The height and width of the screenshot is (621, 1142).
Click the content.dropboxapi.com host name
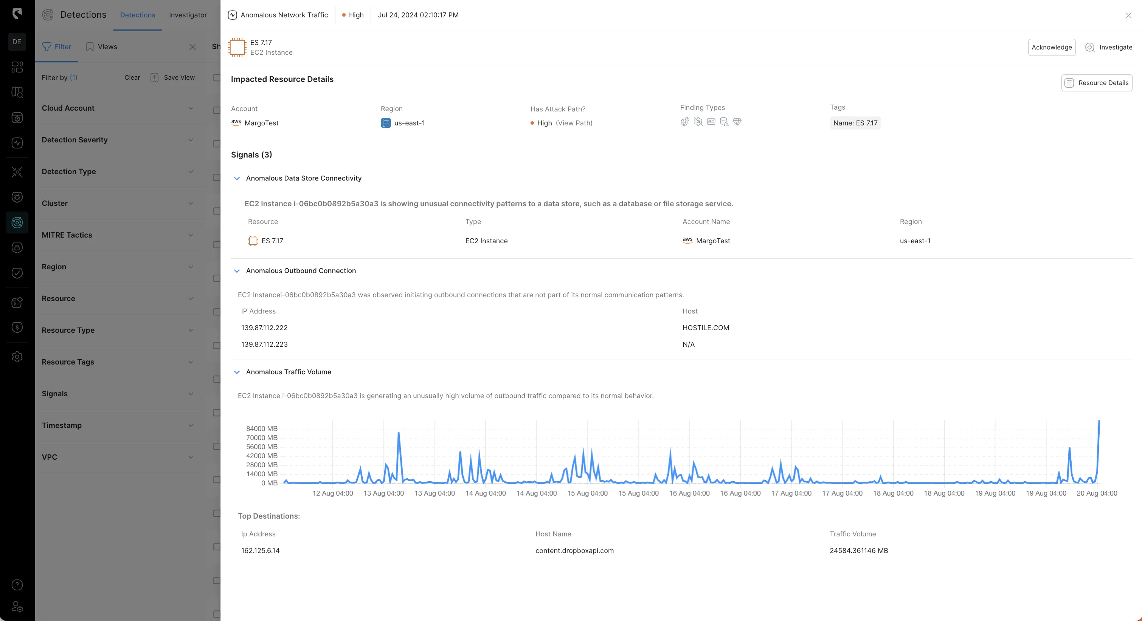(x=574, y=551)
